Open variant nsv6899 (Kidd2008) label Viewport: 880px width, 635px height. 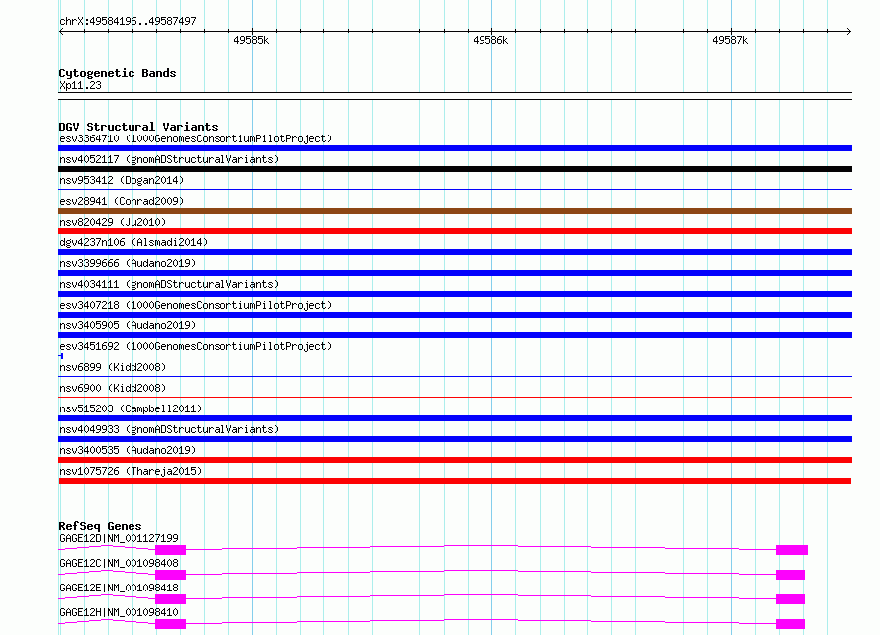click(x=113, y=367)
